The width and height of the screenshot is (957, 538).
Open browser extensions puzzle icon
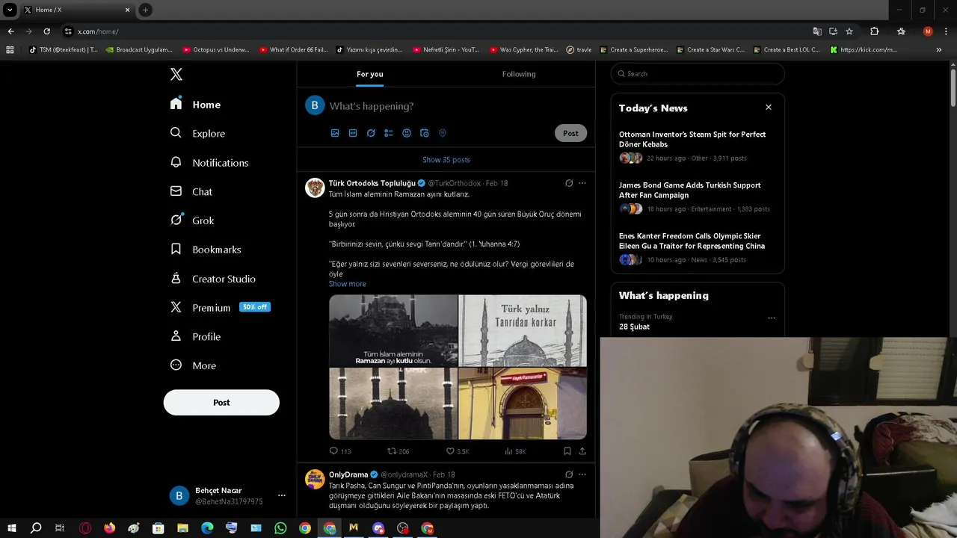(x=874, y=31)
